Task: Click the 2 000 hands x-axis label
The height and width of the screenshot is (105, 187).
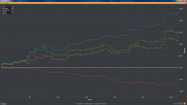Action: pyautogui.click(x=115, y=97)
